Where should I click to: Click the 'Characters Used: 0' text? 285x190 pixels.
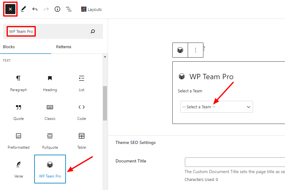201,179
